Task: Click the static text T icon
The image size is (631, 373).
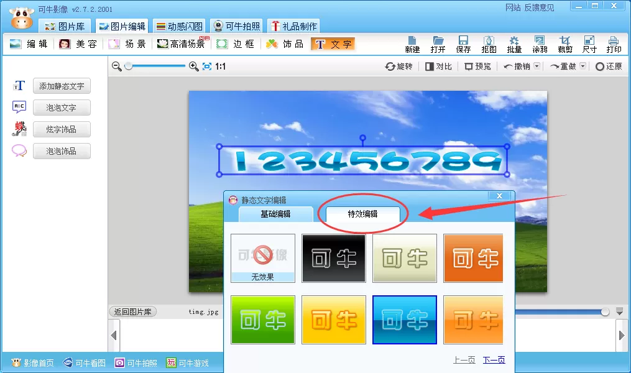Action: coord(19,86)
